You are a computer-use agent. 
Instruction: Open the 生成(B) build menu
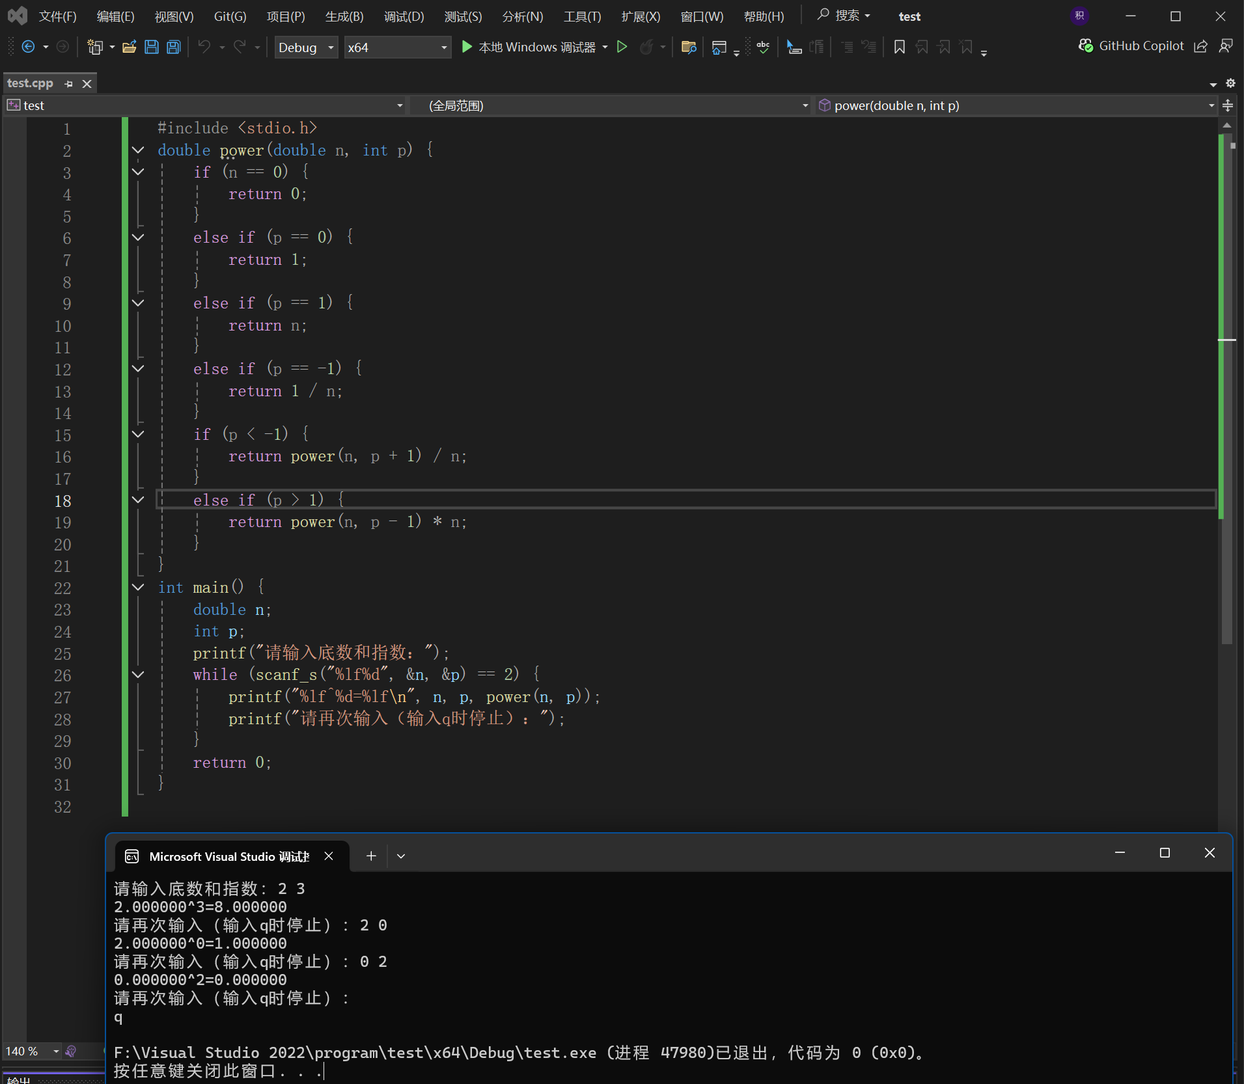(x=345, y=16)
